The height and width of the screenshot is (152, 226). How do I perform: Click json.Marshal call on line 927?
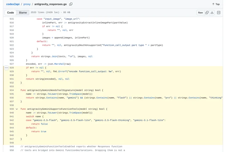(x=55, y=64)
